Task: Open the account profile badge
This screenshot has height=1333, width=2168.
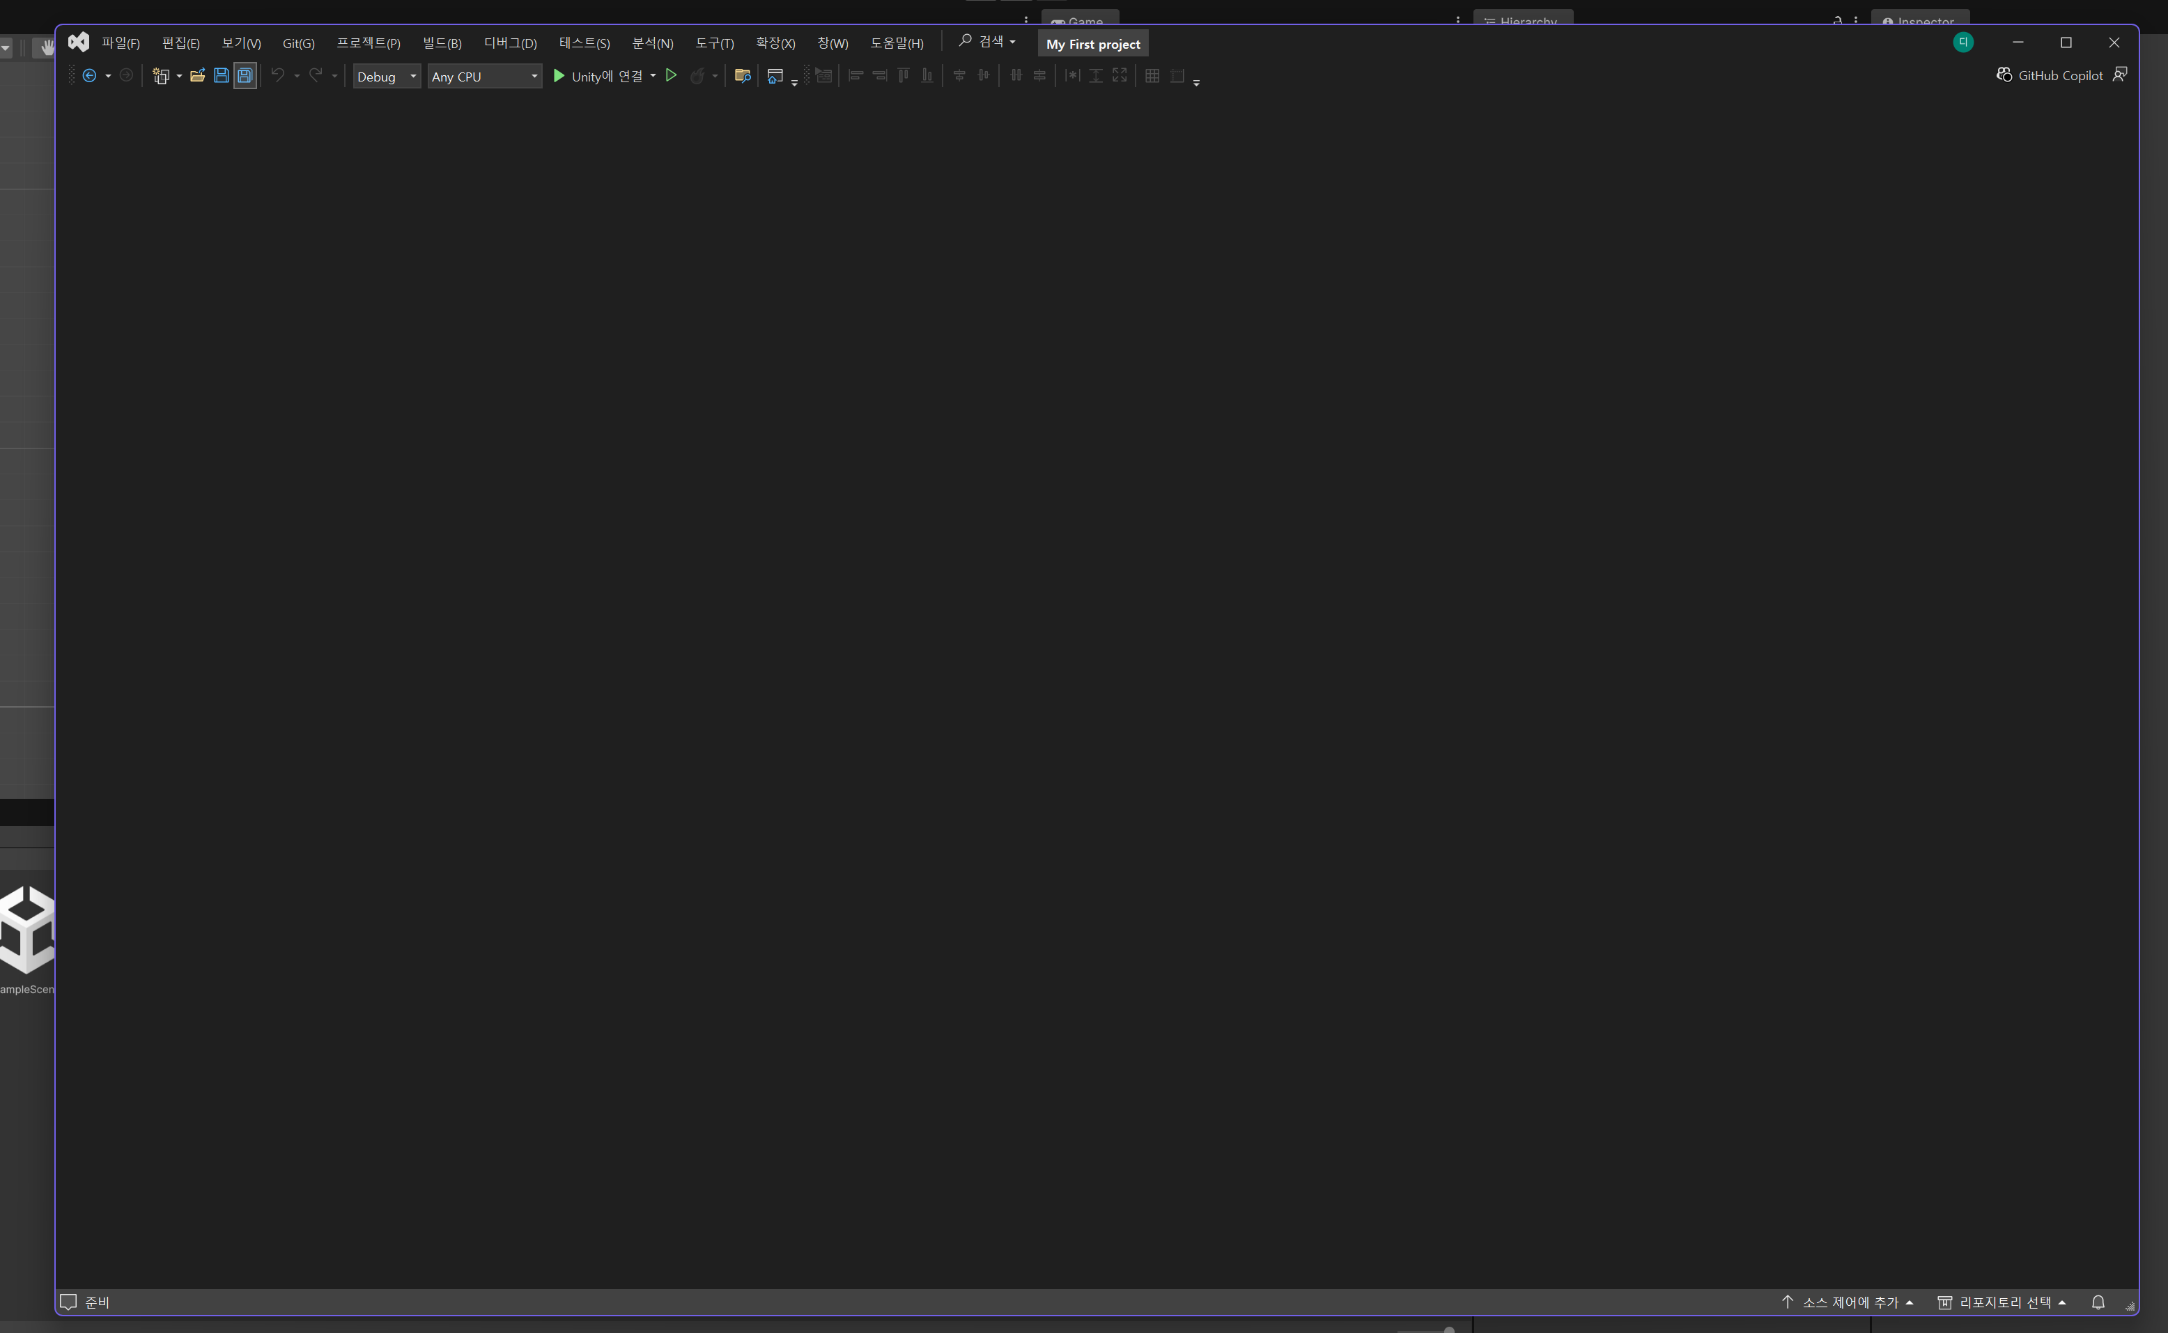Action: (x=1962, y=42)
